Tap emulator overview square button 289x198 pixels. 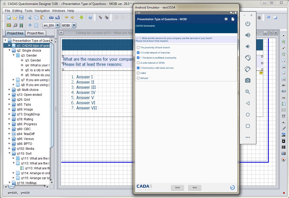(248, 126)
